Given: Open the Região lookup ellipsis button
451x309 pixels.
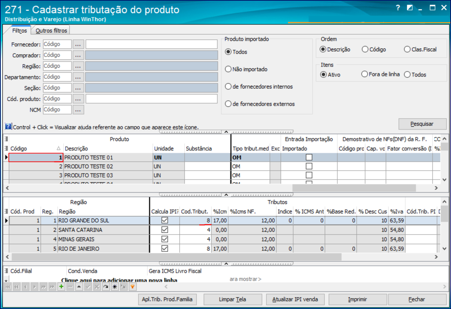Looking at the screenshot, I should 78,66.
